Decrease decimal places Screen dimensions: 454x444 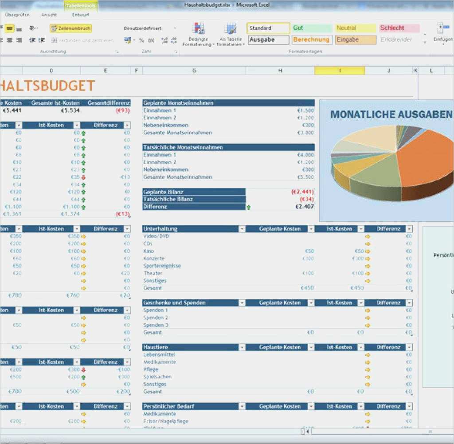click(174, 40)
